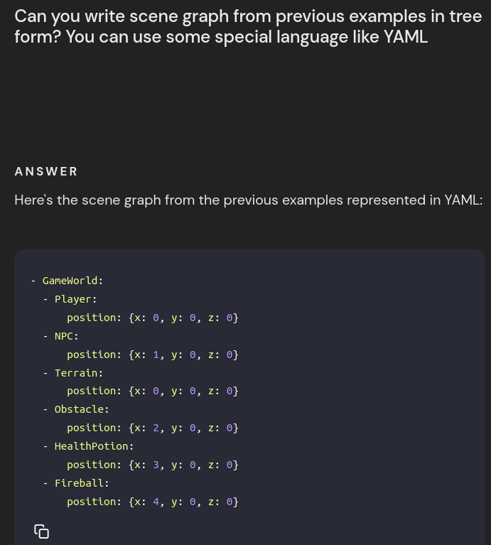The width and height of the screenshot is (491, 545).
Task: Click the dash before GameWorld
Action: pos(33,281)
